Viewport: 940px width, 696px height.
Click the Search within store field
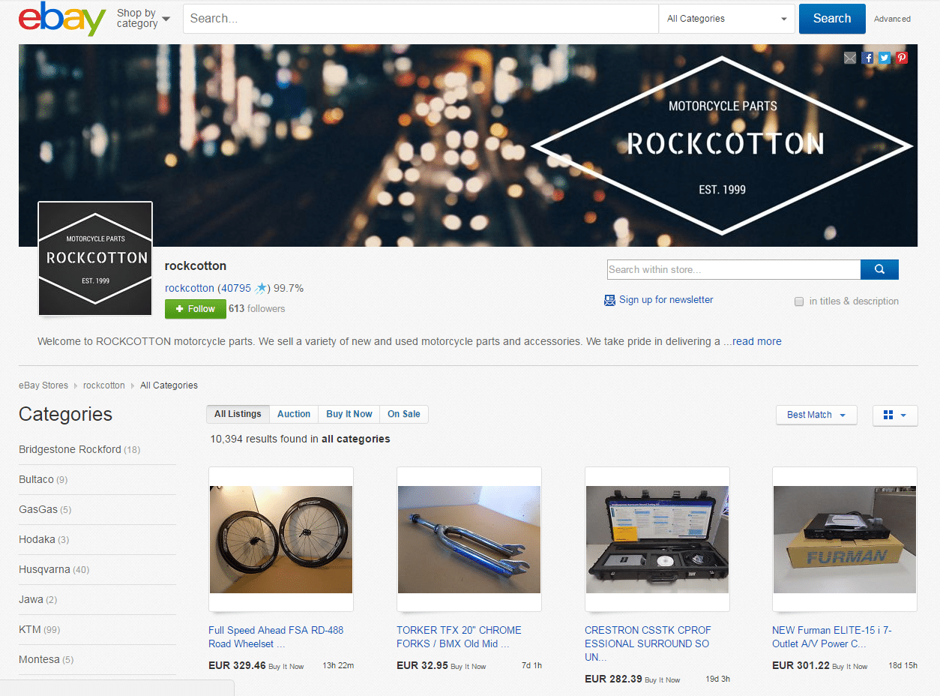(x=734, y=269)
